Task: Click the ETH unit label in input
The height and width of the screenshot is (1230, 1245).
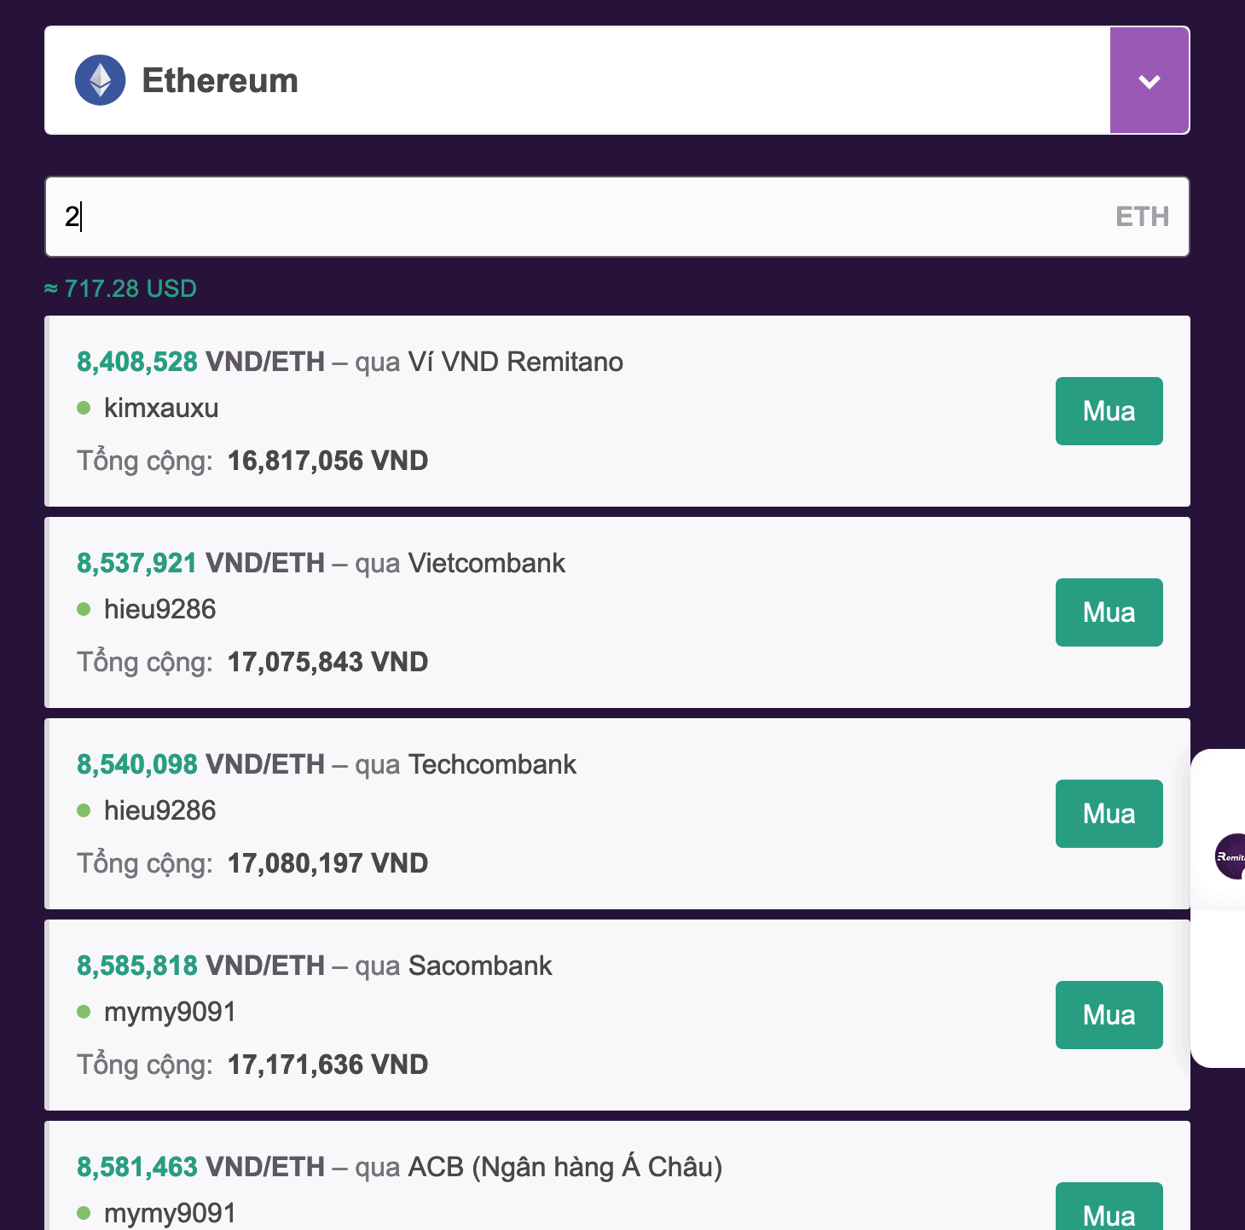Action: (1142, 217)
